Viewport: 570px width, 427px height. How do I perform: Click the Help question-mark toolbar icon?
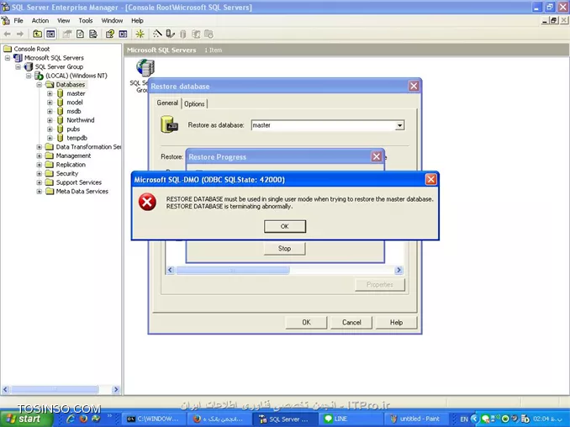110,34
